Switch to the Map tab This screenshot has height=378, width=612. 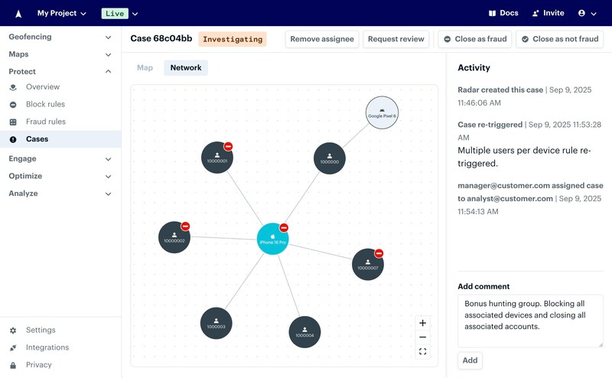145,68
